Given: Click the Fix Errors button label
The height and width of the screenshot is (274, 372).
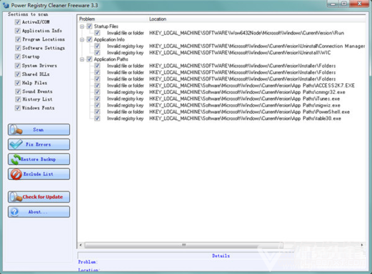Looking at the screenshot, I should [x=38, y=145].
